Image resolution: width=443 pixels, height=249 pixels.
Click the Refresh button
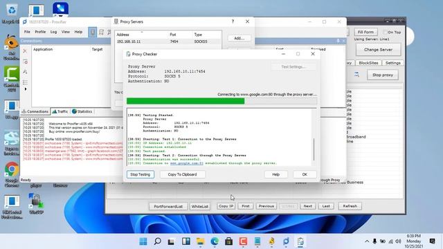point(350,206)
